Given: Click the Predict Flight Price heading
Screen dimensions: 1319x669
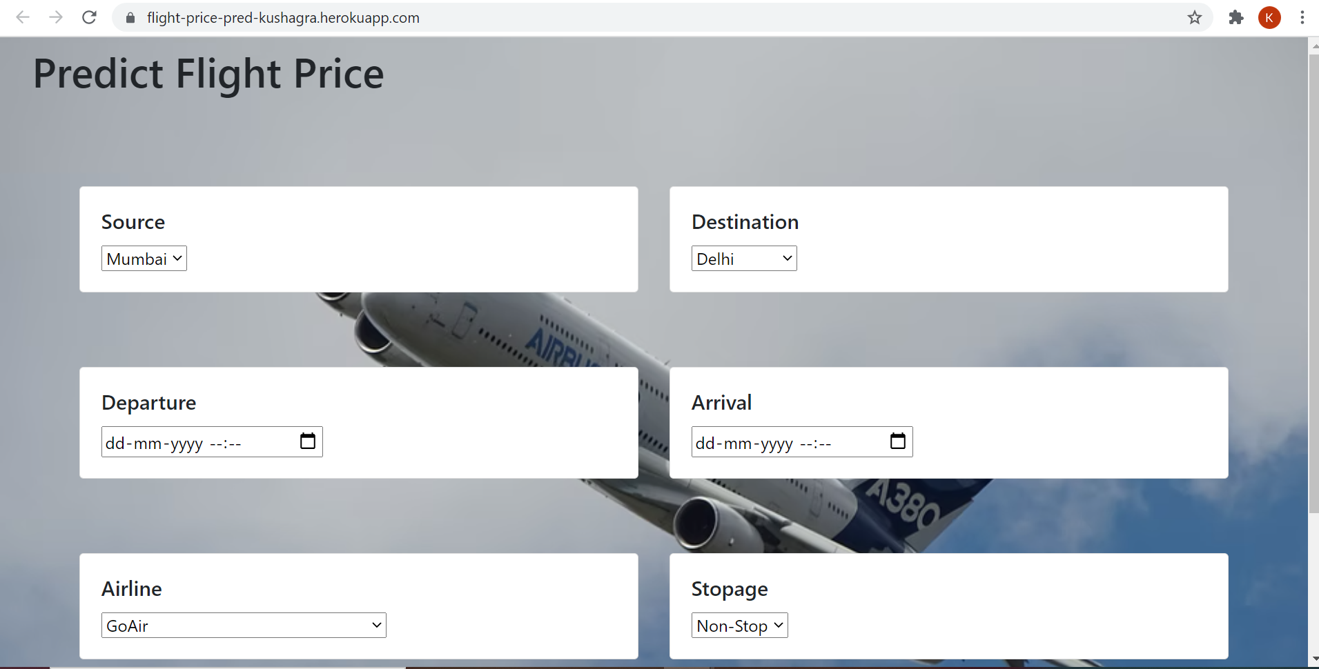Looking at the screenshot, I should click(x=208, y=74).
